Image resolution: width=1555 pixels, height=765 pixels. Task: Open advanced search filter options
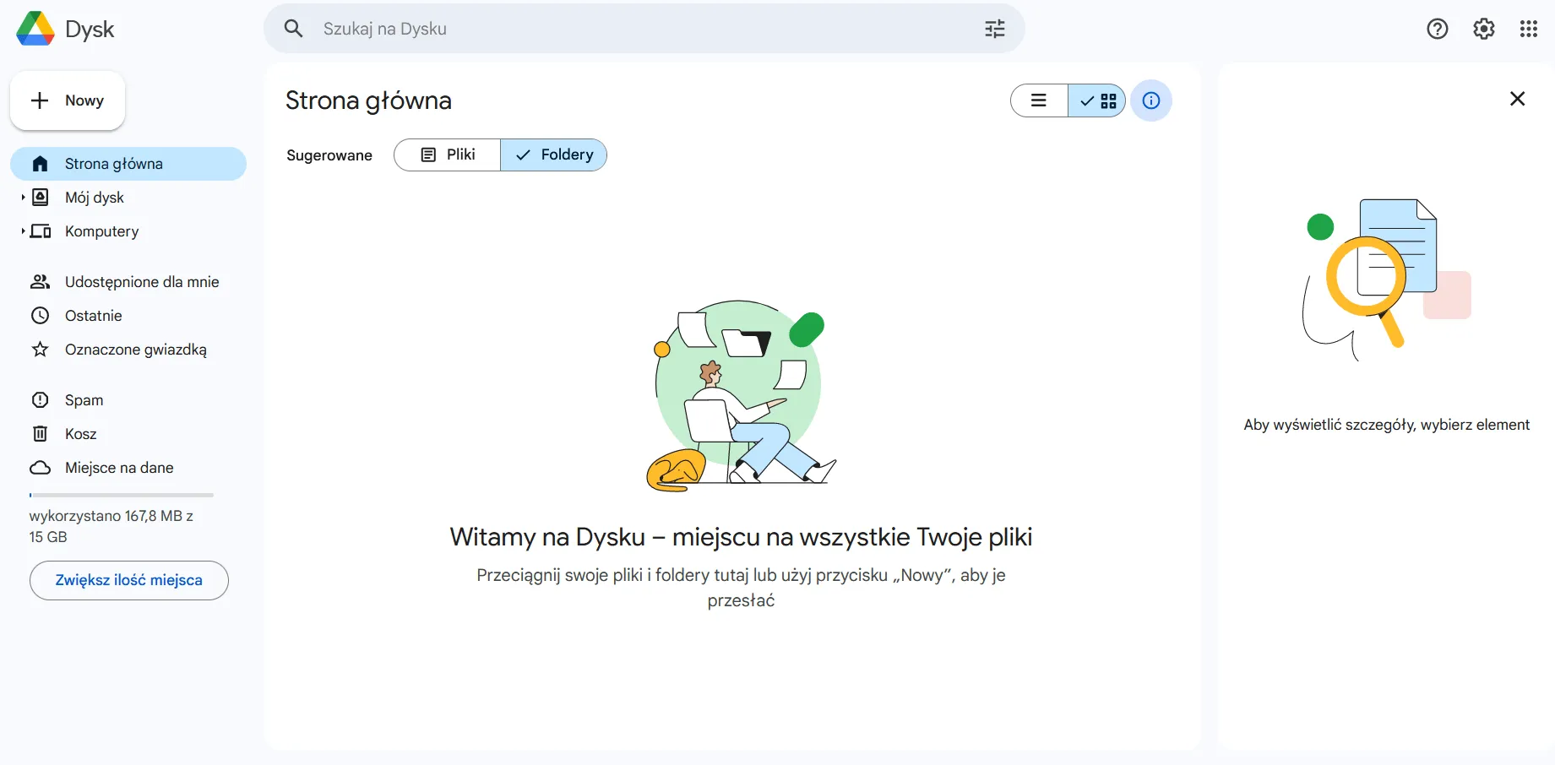(x=995, y=29)
